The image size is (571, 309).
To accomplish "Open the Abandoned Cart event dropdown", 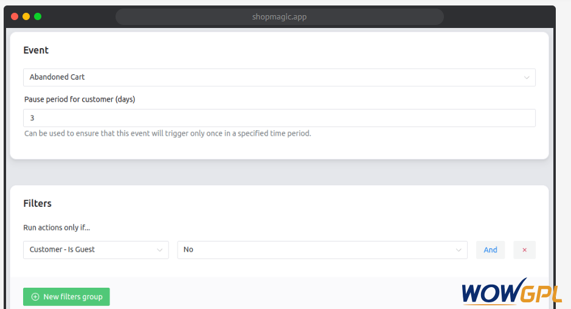I will coord(279,77).
